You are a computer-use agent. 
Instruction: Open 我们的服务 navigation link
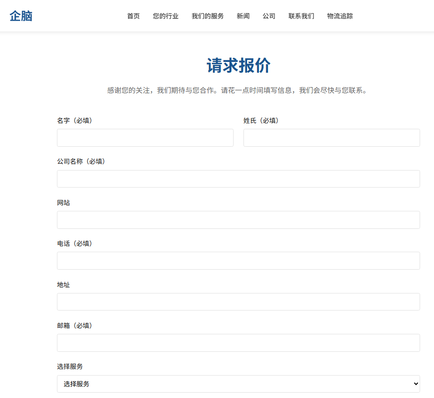point(208,16)
